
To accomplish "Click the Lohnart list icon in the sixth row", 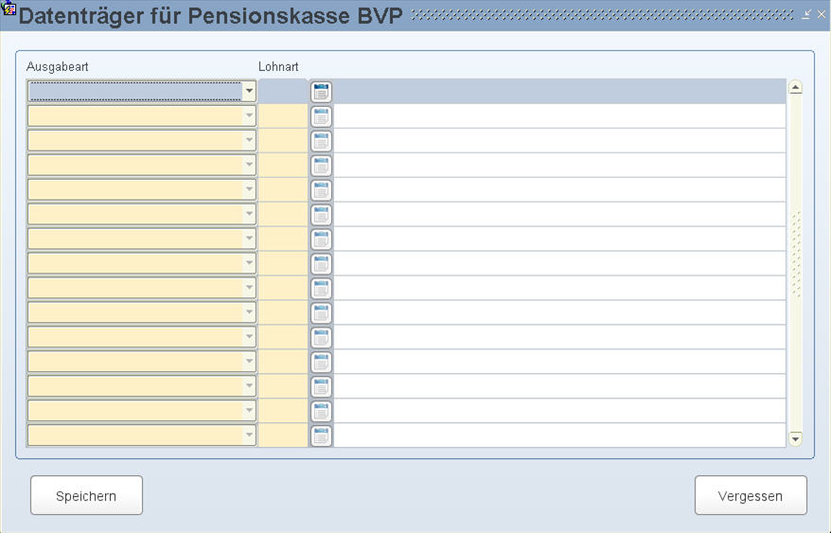I will click(321, 214).
